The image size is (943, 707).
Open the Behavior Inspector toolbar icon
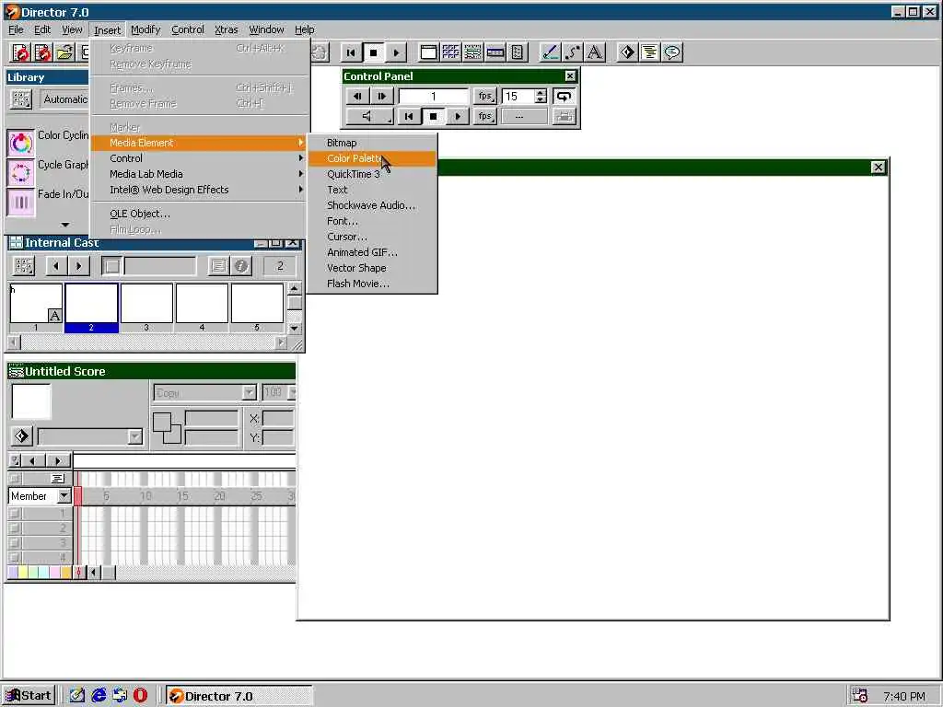point(627,52)
